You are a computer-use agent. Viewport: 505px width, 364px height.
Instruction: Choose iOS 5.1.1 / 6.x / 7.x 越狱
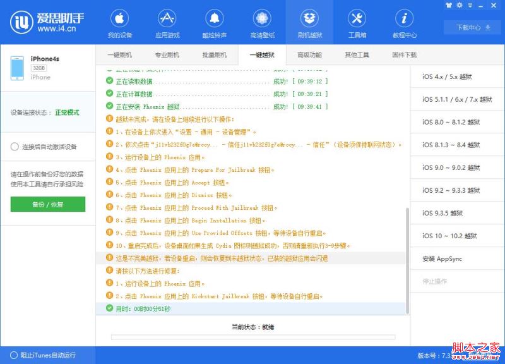coord(457,99)
